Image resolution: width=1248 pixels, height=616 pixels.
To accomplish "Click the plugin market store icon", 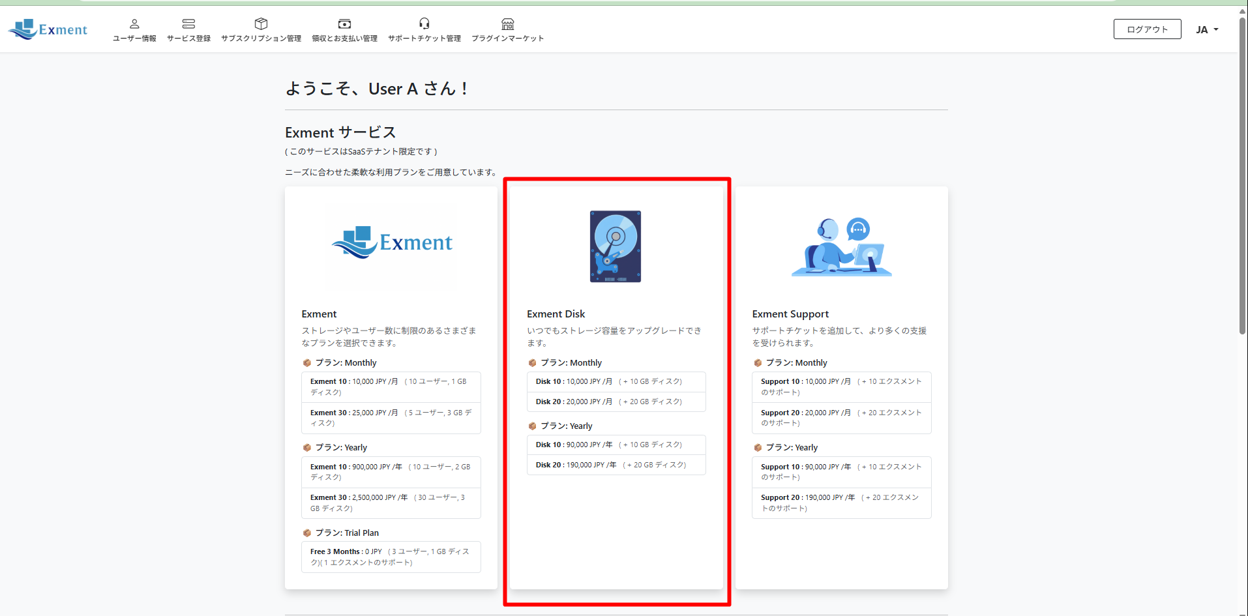I will [x=508, y=24].
